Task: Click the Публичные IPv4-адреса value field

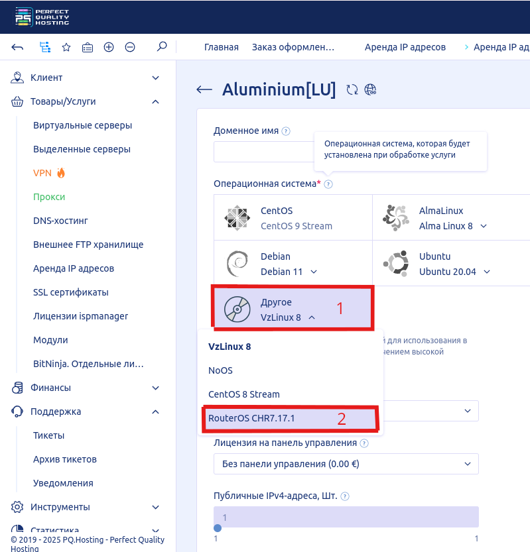Action: click(x=346, y=517)
